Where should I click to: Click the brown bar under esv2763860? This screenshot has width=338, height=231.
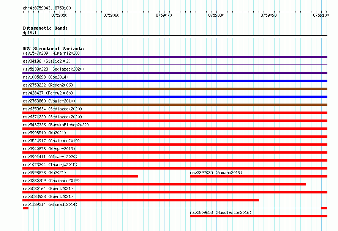tap(175, 105)
